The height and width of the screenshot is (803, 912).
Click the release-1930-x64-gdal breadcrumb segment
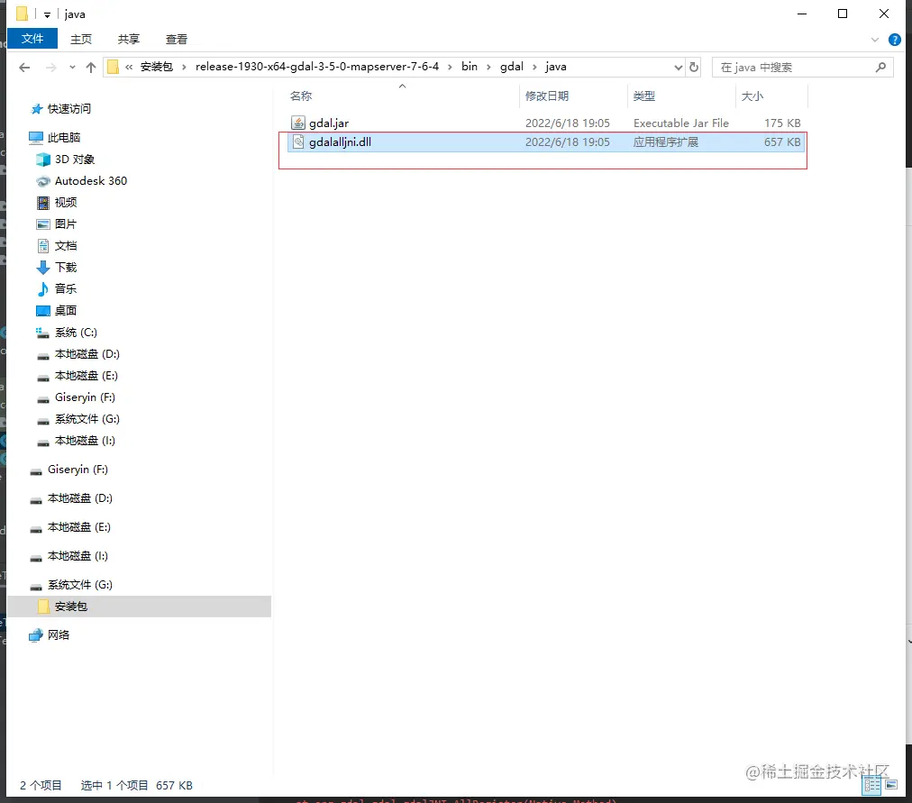coord(317,67)
